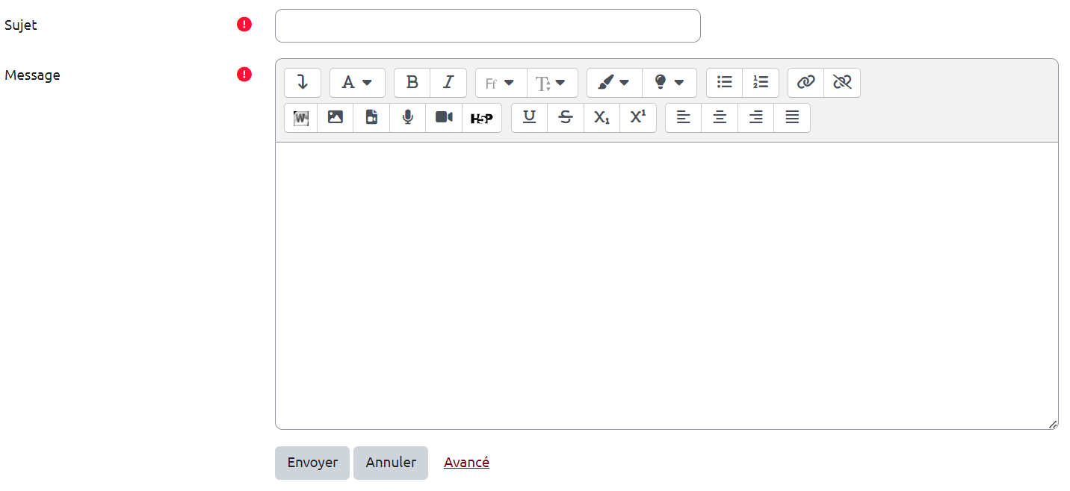Click the Word import icon
This screenshot has width=1070, height=491.
pos(301,118)
